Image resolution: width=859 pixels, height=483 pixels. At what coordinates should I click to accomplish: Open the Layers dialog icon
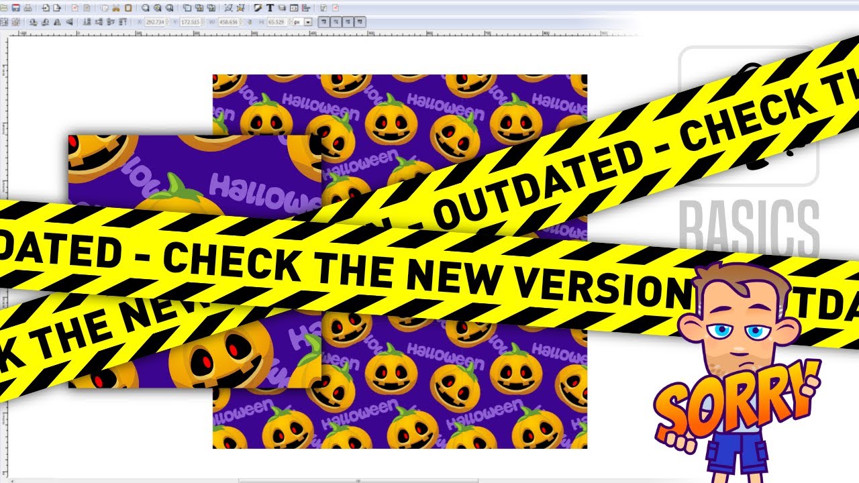282,8
